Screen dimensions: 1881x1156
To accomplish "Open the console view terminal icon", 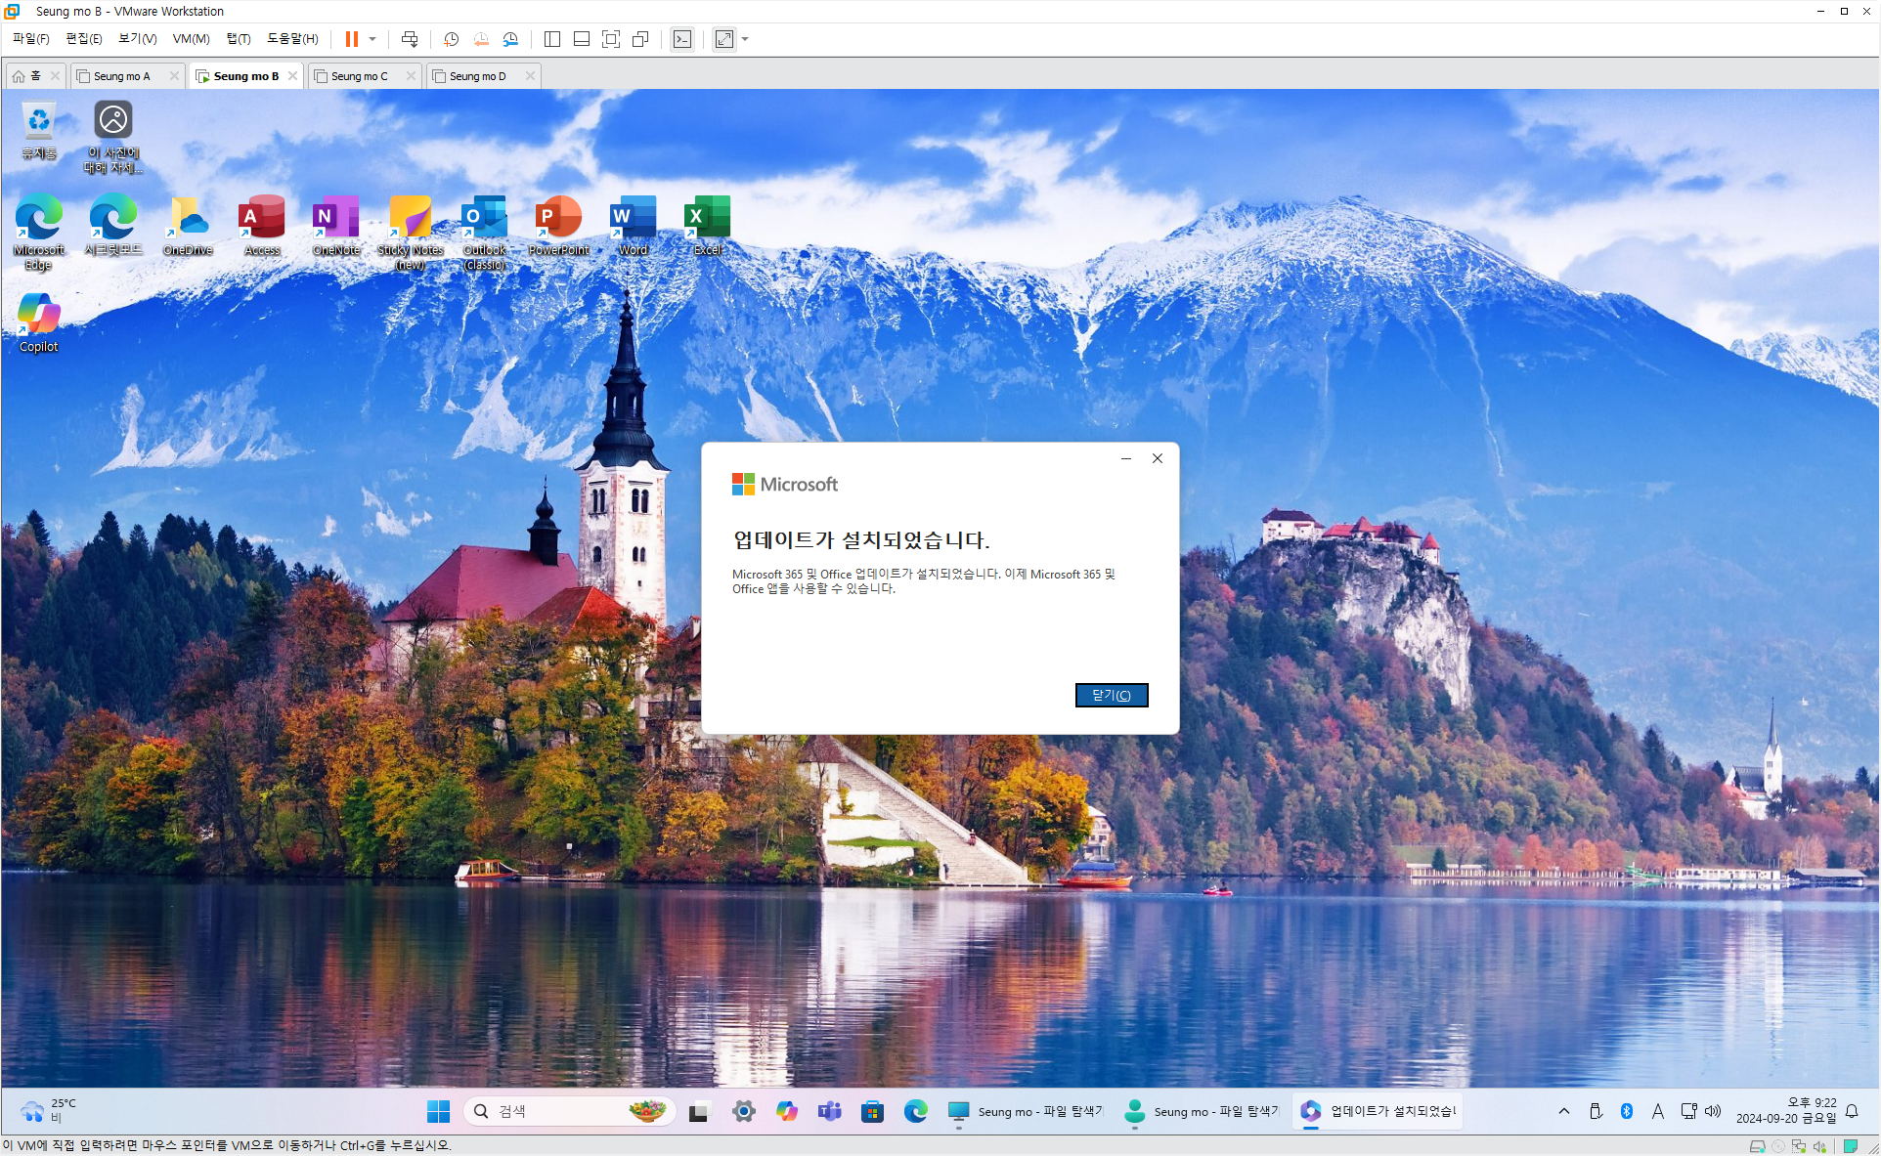I will 682,39.
